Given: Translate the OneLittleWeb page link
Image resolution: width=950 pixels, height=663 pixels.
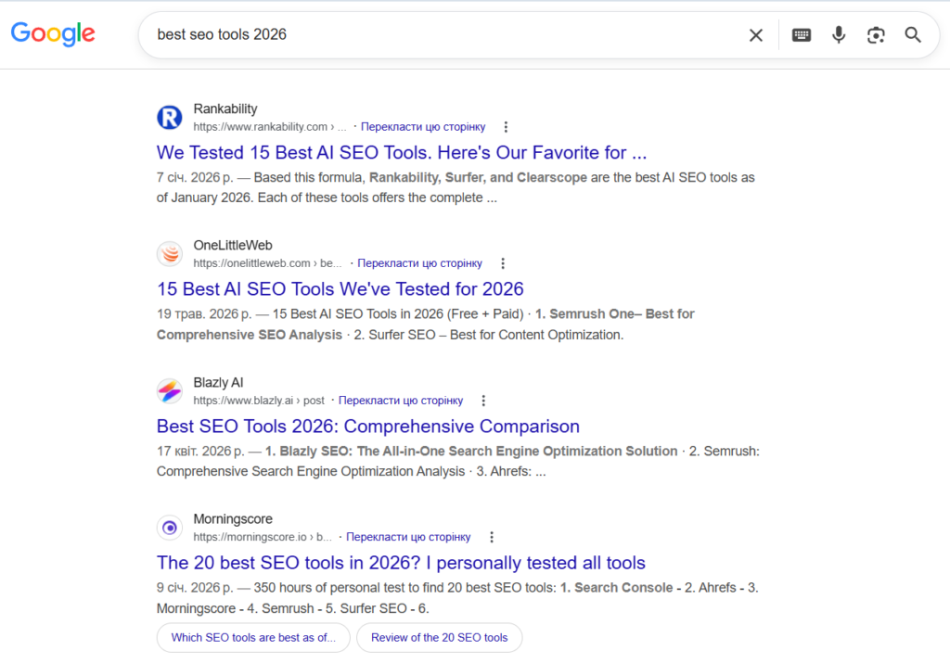Looking at the screenshot, I should (x=420, y=263).
